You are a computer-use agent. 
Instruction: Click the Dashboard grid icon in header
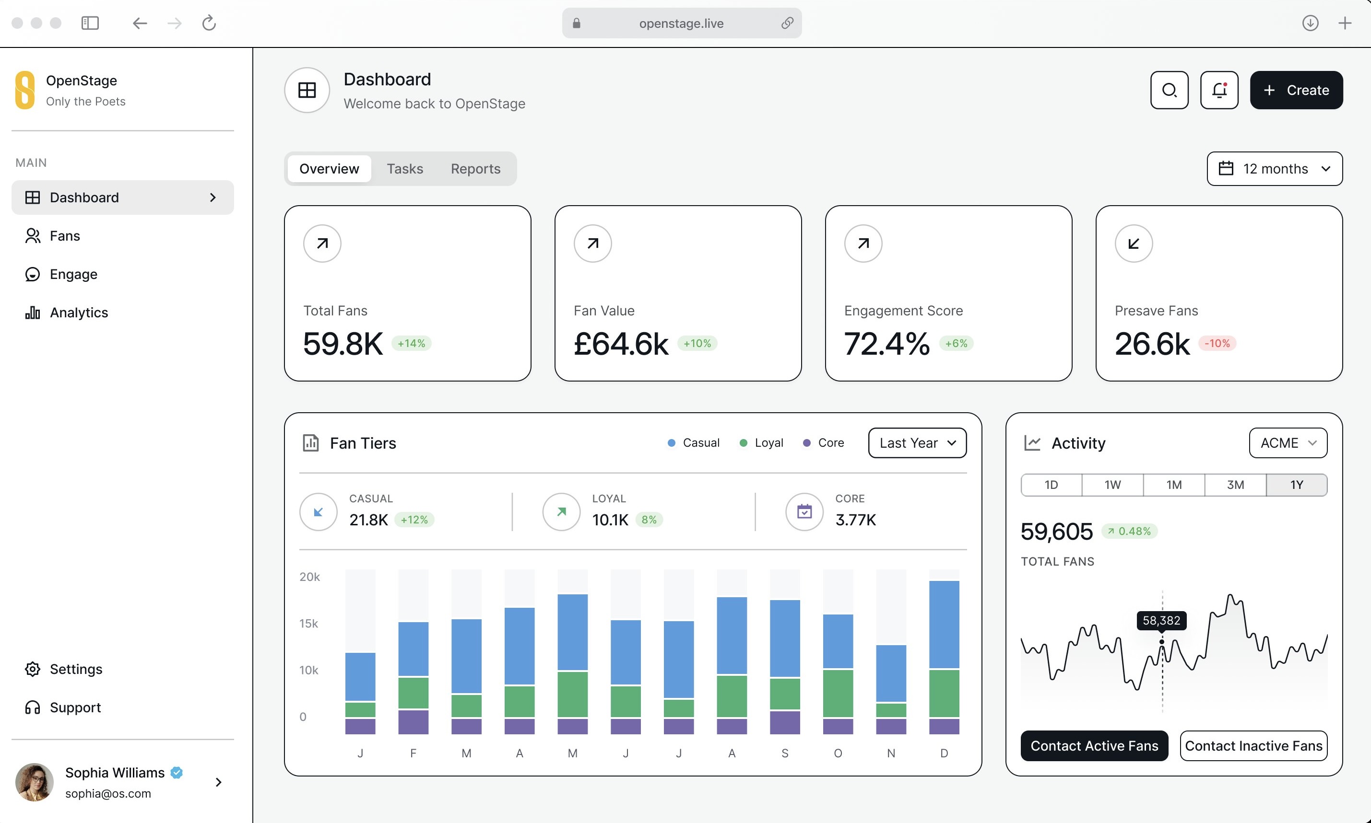tap(307, 90)
